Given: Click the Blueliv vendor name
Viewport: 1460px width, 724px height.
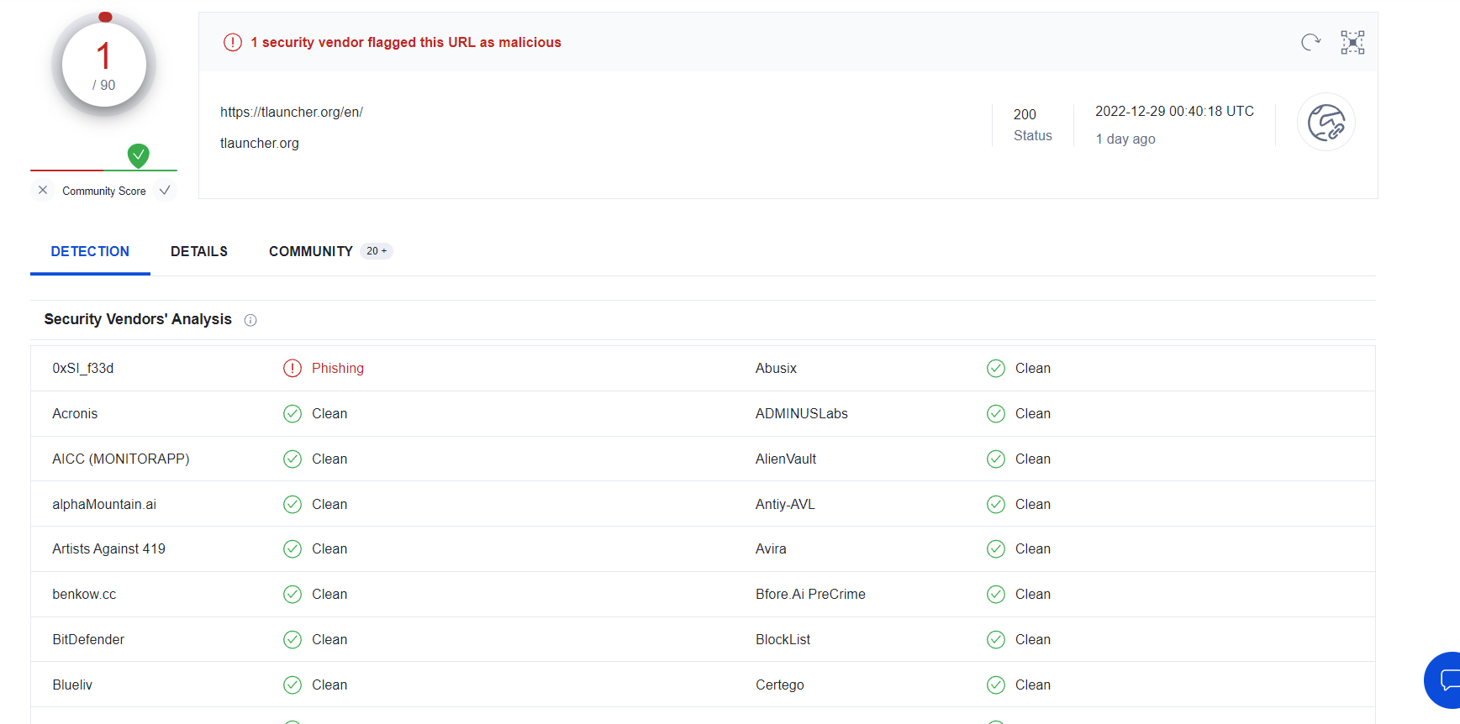Looking at the screenshot, I should pos(72,685).
